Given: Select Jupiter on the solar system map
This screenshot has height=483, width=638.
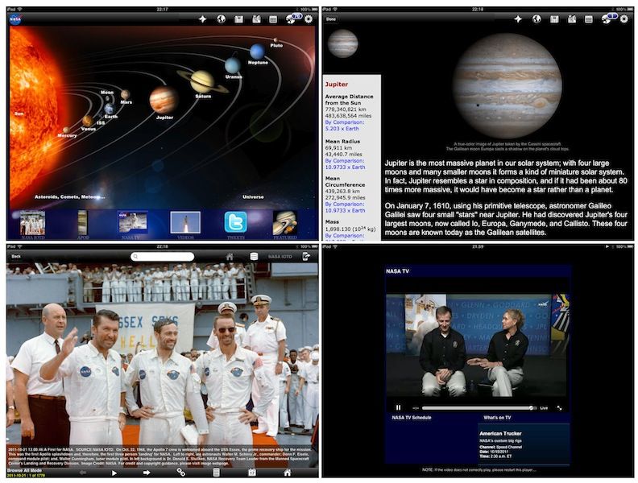Looking at the screenshot, I should coord(164,101).
